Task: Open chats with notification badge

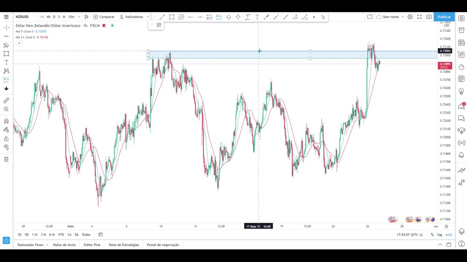Action: pos(462,106)
